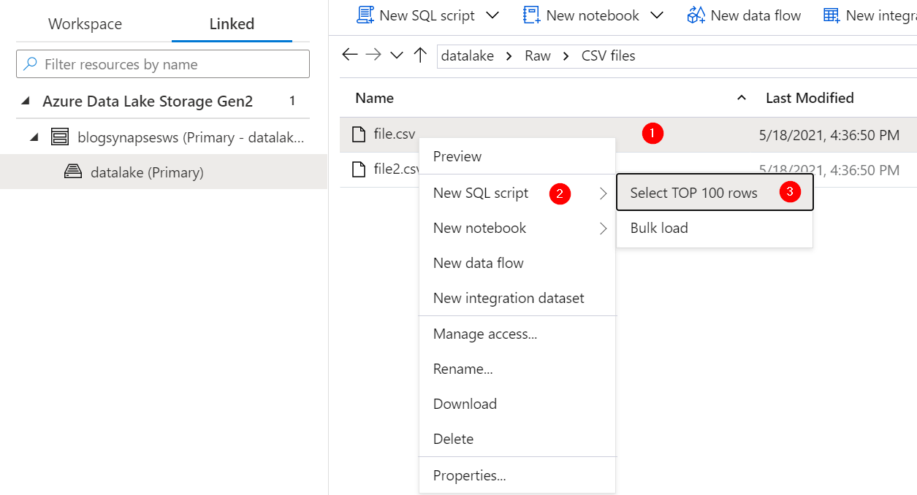Select the file.csv row
This screenshot has height=495, width=917.
pyautogui.click(x=628, y=134)
